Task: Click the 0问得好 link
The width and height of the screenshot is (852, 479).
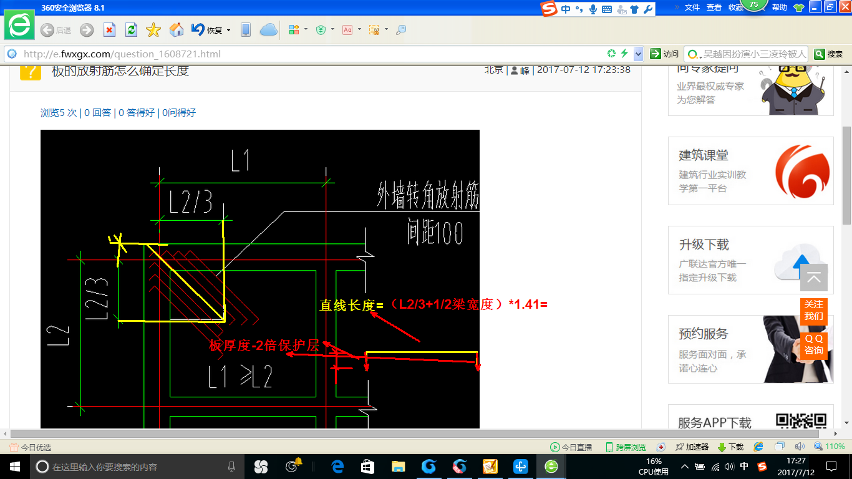Action: [x=179, y=112]
